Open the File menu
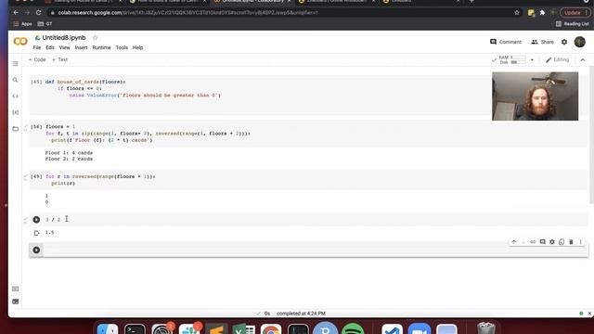 pos(37,47)
